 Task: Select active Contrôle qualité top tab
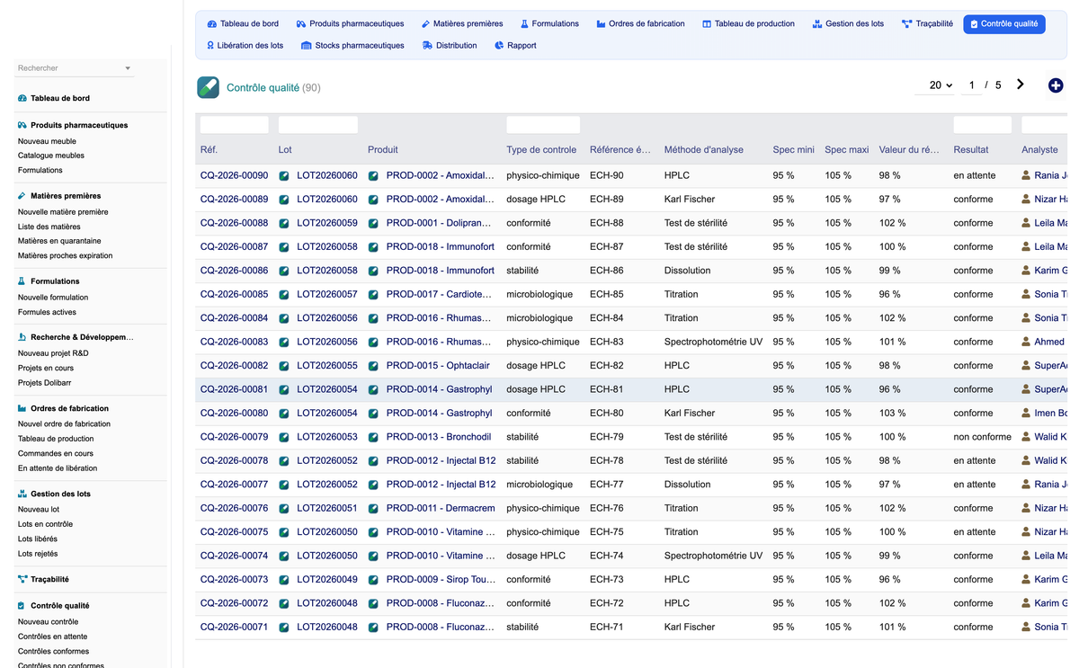1003,24
